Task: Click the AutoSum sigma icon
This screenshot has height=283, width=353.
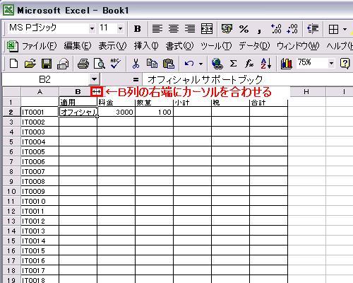Action: (233, 64)
